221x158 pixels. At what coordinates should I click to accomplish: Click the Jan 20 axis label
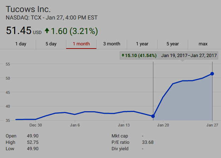[163, 125]
